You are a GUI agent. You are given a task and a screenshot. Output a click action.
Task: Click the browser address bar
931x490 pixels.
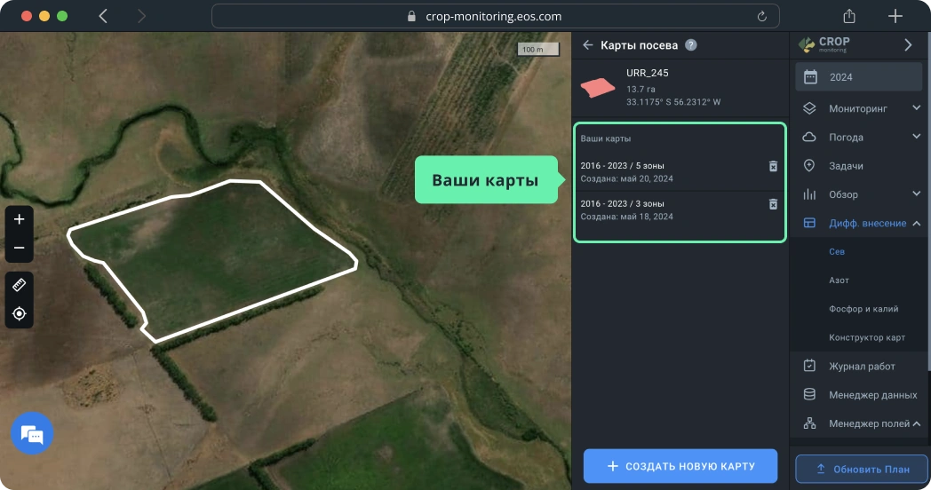pyautogui.click(x=495, y=16)
